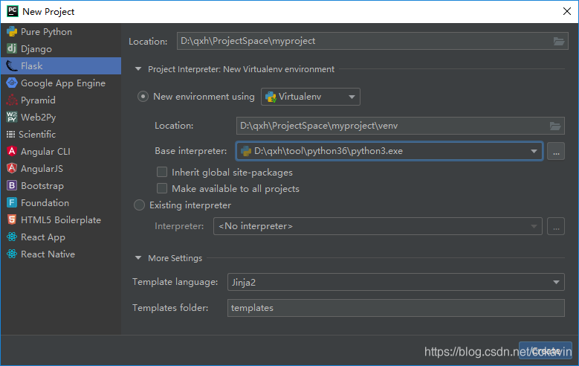Image resolution: width=579 pixels, height=366 pixels.
Task: Click the HTML5 Boilerplate icon
Action: click(12, 219)
